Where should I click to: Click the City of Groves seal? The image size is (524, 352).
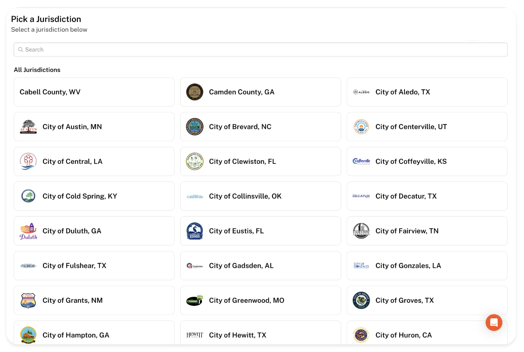[361, 300]
